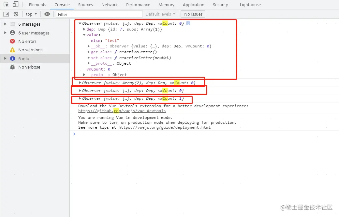Click the 'running Vue in development mode' message
Screen dimensions: 339x217
pyautogui.click(x=125, y=118)
